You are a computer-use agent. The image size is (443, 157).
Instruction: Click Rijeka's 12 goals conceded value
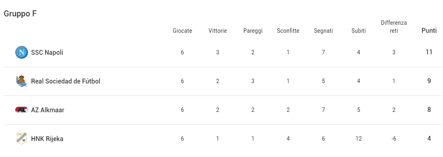click(358, 139)
